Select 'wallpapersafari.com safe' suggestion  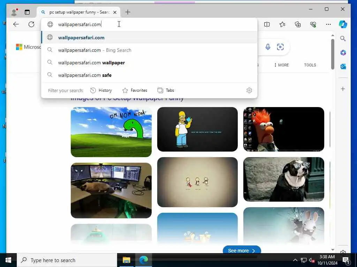click(x=149, y=75)
